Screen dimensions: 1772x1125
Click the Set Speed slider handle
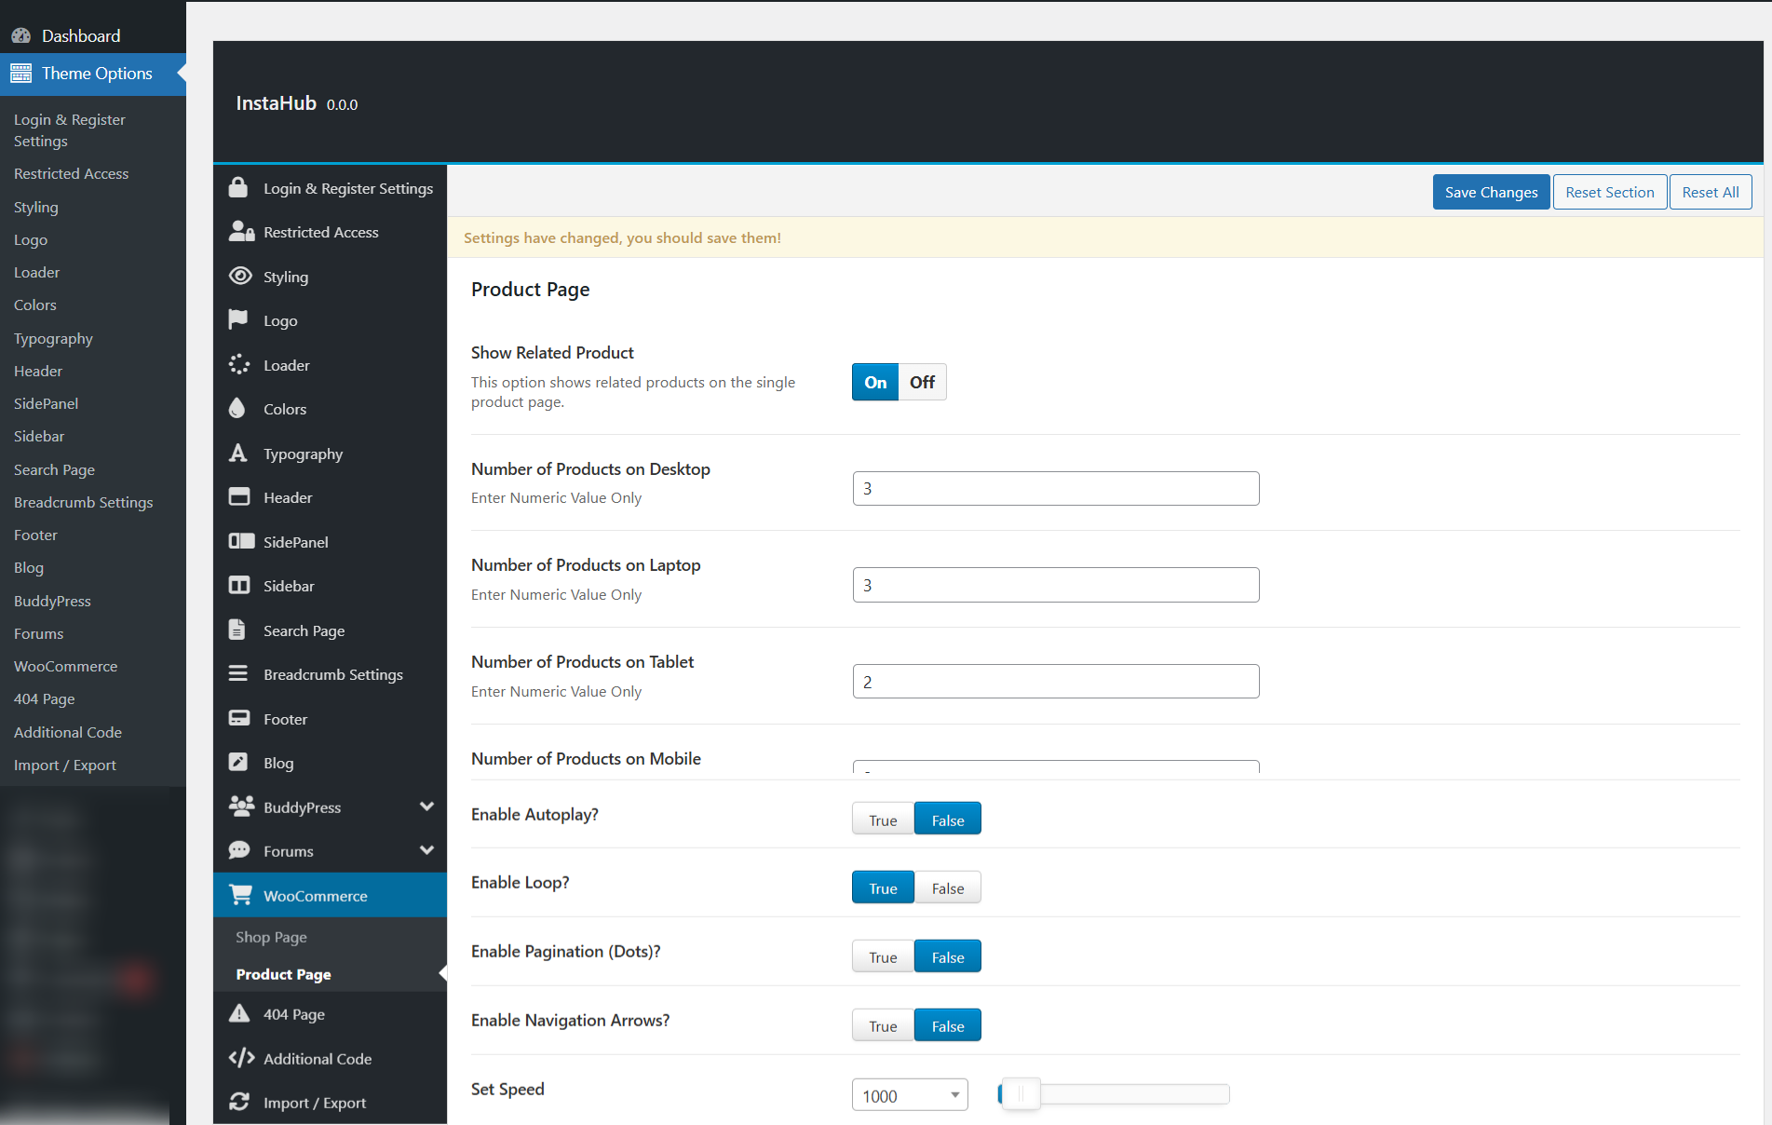click(x=1020, y=1094)
